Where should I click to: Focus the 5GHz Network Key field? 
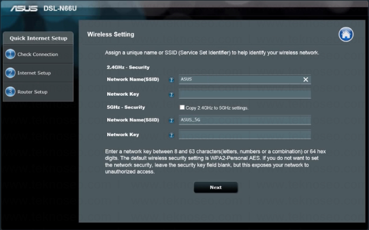coord(244,134)
